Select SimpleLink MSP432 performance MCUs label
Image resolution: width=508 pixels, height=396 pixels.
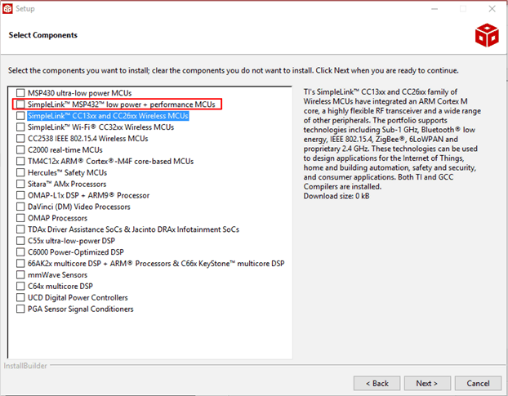pos(122,105)
